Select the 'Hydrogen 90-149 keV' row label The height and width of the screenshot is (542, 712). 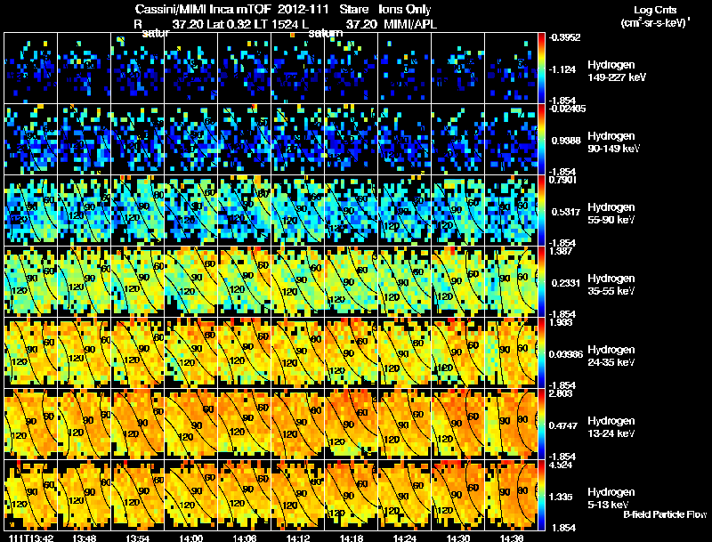pyautogui.click(x=613, y=142)
